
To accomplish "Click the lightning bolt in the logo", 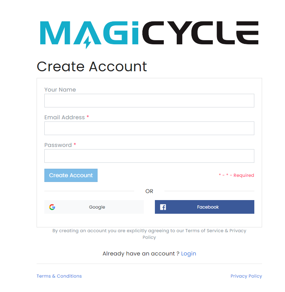I will point(87,42).
